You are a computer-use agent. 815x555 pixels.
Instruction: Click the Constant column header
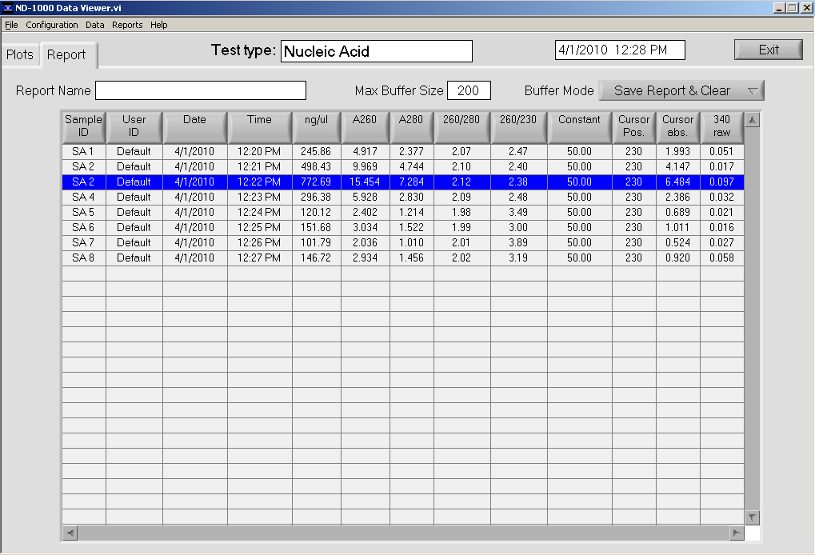tap(579, 127)
